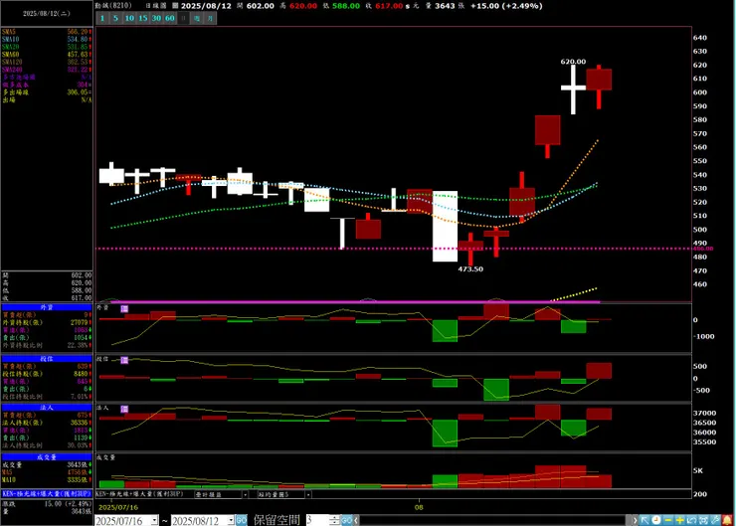736x526 pixels.
Task: Click the horizontal scrollbar right arrow
Action: point(635,520)
